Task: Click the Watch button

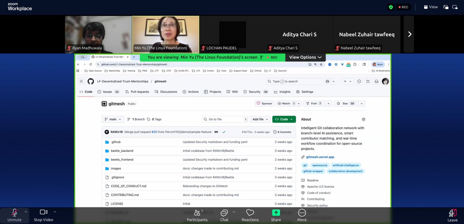Action: point(286,103)
